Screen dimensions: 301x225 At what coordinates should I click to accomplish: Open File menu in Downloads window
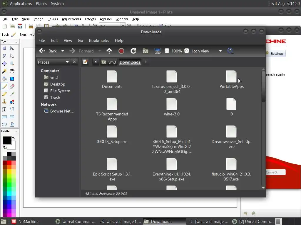(42, 40)
